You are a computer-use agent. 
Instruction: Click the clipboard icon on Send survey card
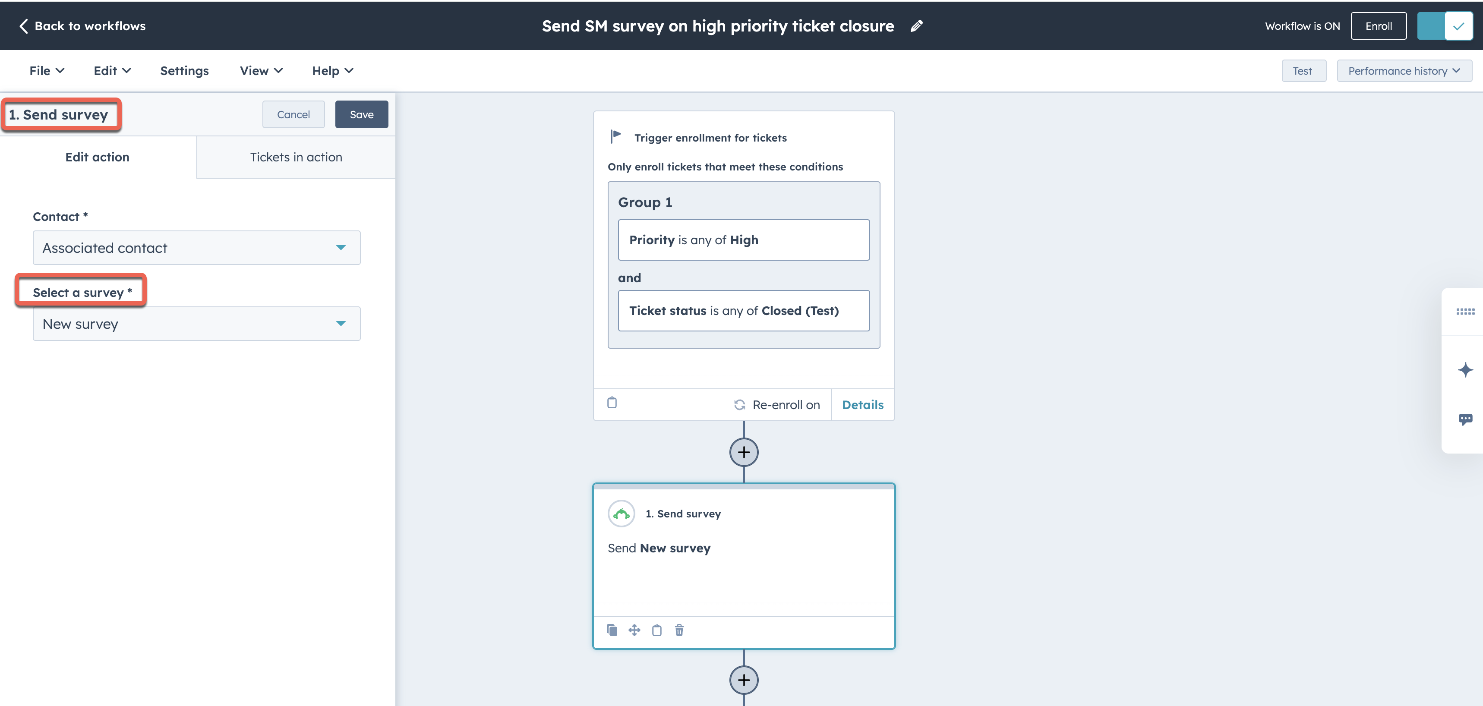click(657, 630)
